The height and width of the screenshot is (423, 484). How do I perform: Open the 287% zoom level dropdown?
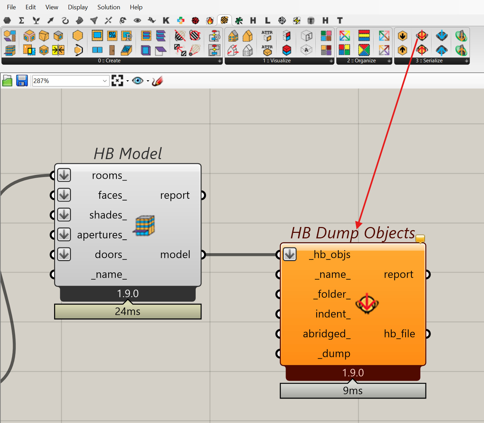[105, 81]
